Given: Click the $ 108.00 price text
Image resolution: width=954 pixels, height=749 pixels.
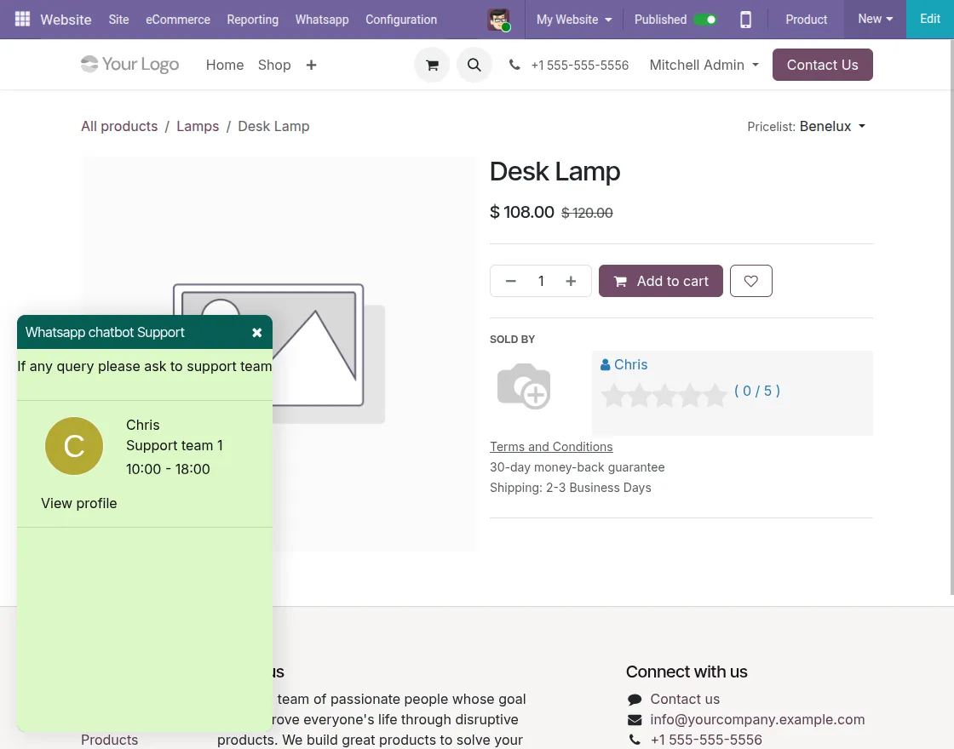Looking at the screenshot, I should [522, 212].
